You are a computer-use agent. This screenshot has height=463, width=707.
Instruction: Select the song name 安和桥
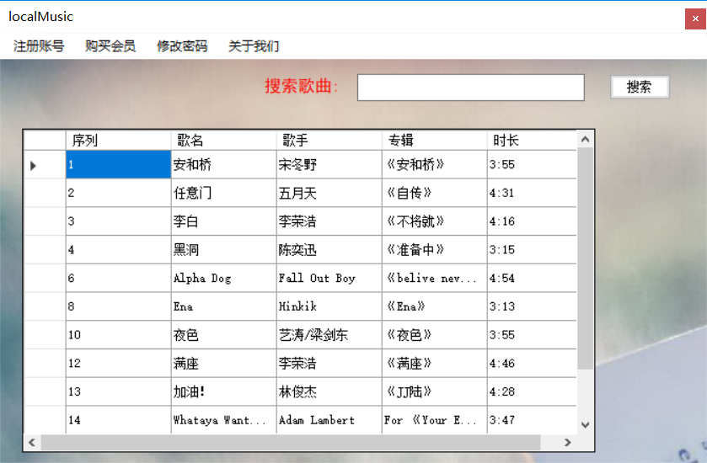224,165
